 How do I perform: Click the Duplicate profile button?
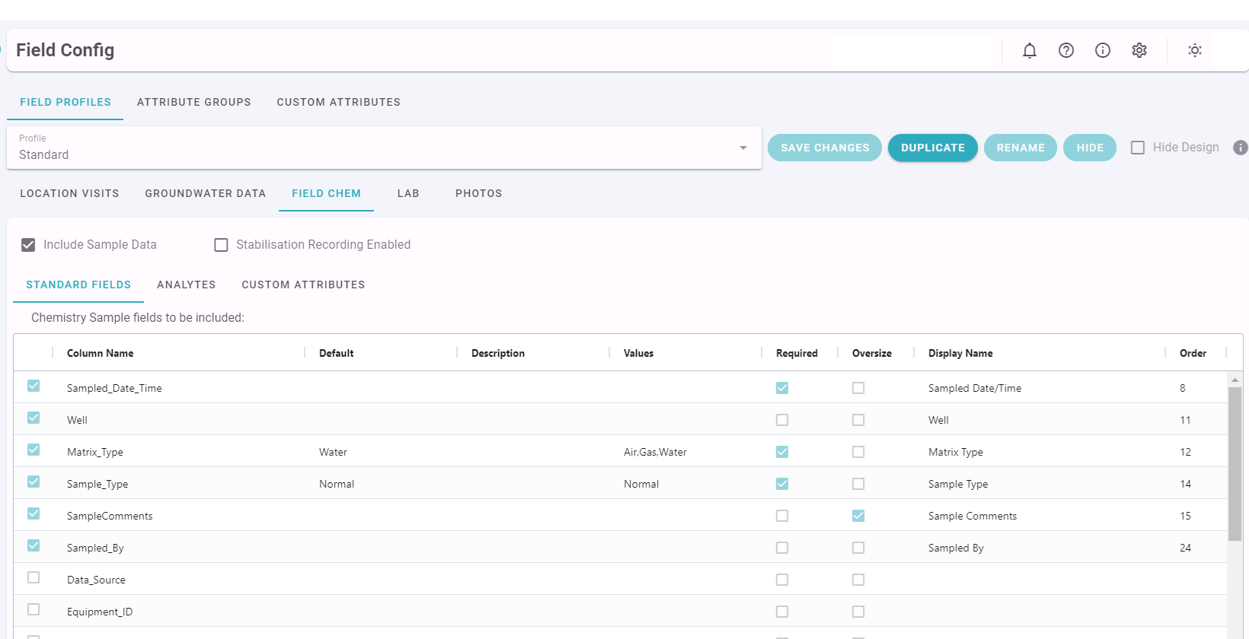pos(933,148)
